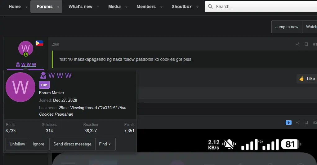
Task: Share post #1 via share icon
Action: click(x=298, y=44)
